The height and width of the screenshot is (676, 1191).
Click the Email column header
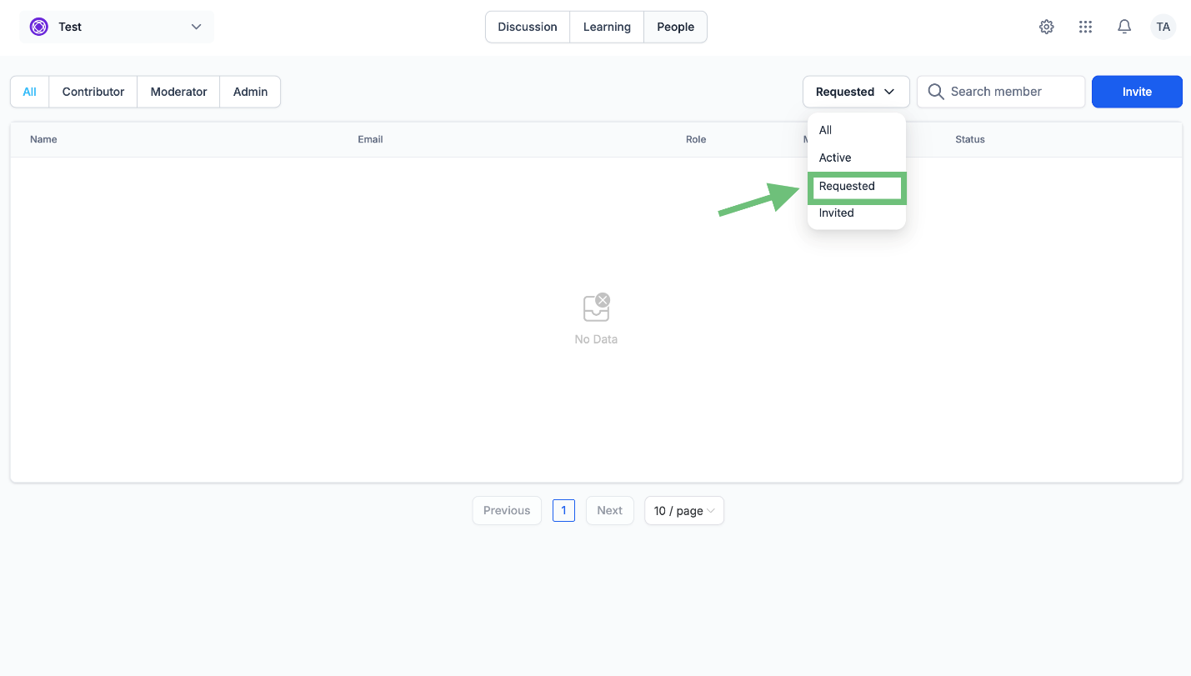(x=370, y=139)
